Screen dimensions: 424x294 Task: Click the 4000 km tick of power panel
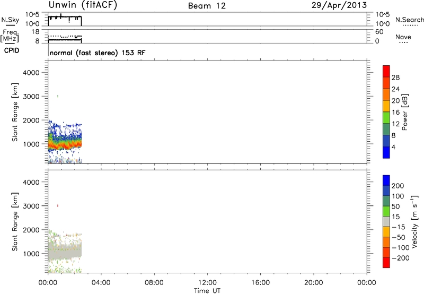click(x=31, y=73)
